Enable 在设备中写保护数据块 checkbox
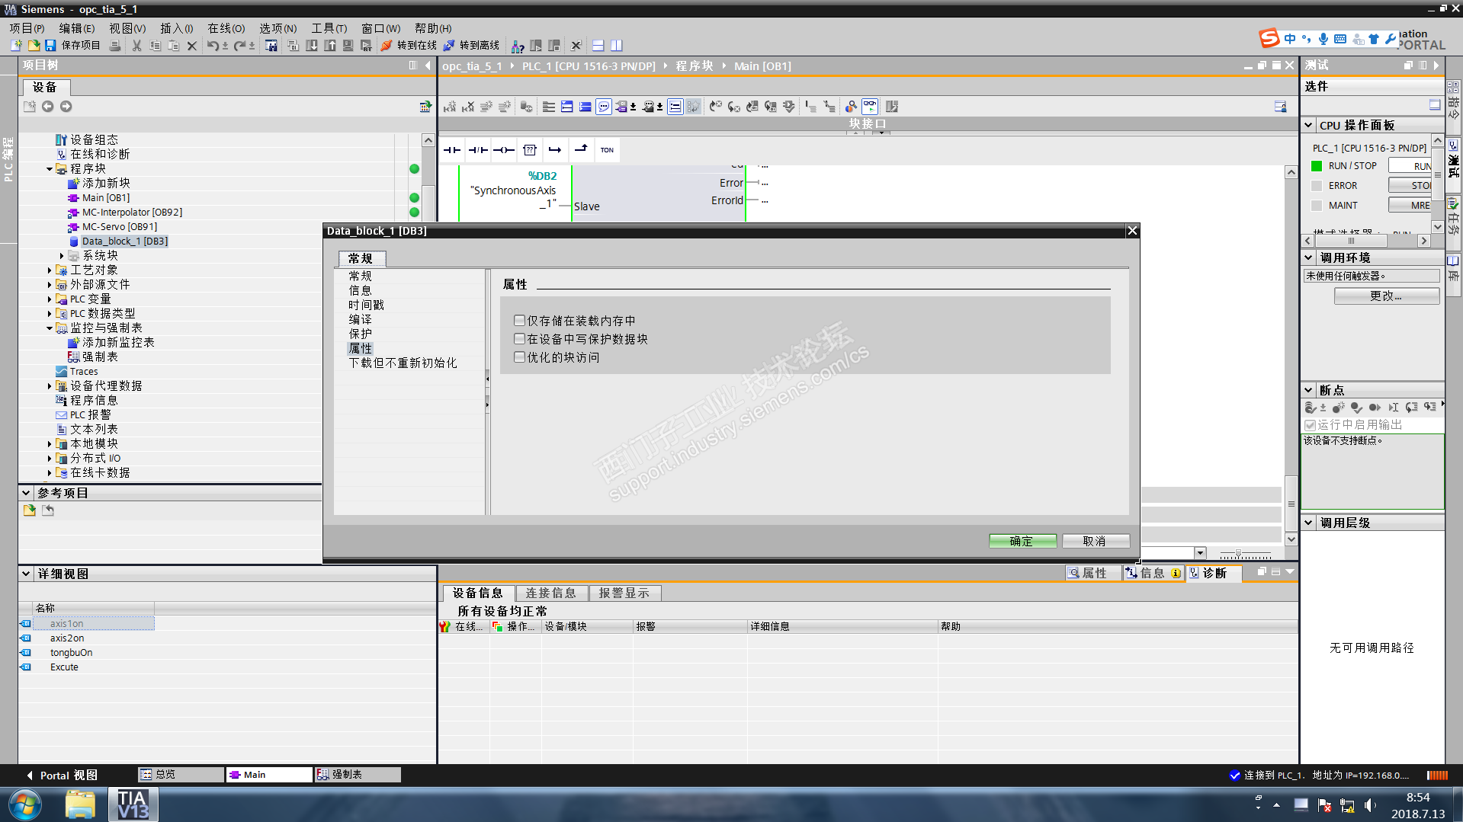This screenshot has height=822, width=1463. 519,339
